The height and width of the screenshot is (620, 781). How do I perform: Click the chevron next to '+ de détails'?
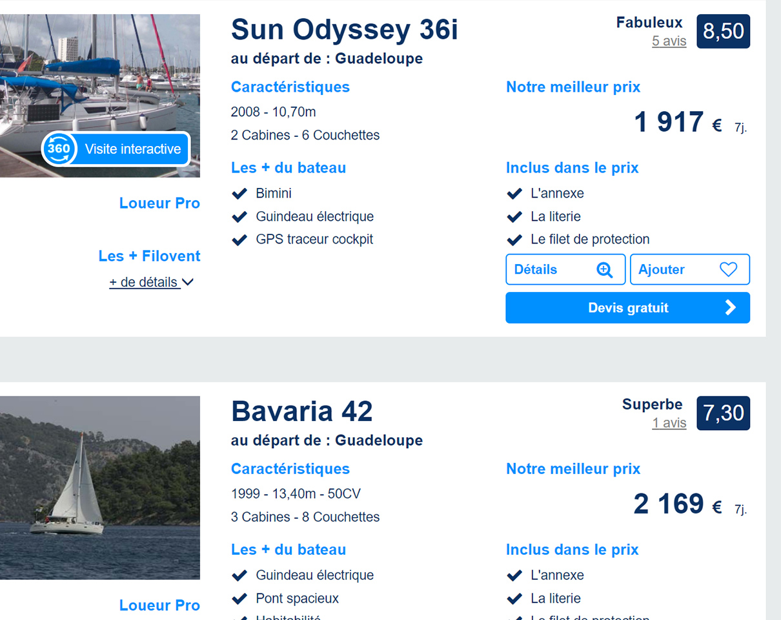click(188, 282)
